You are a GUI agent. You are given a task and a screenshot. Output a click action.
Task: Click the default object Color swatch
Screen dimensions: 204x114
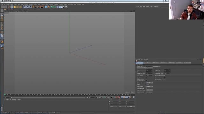point(148,85)
